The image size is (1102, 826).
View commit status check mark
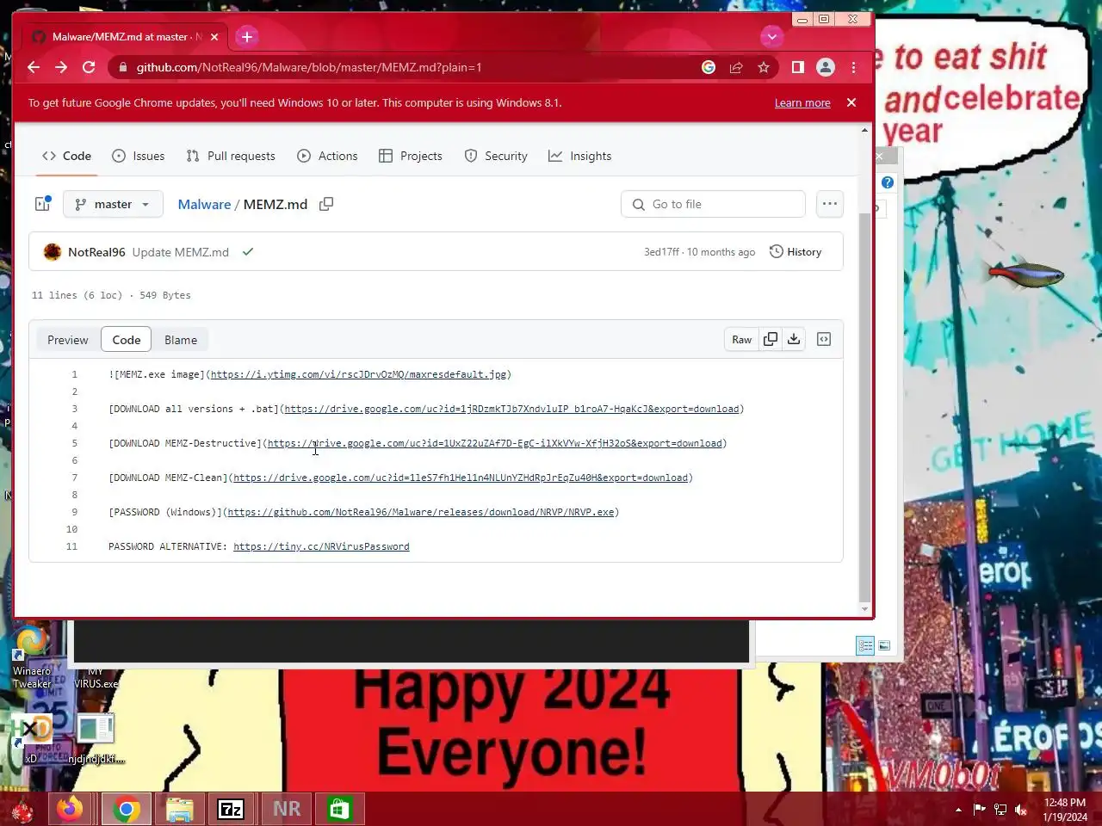coord(248,252)
